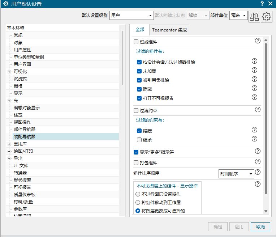
Task: Select 线宽 in the tree
Action: pos(18,115)
